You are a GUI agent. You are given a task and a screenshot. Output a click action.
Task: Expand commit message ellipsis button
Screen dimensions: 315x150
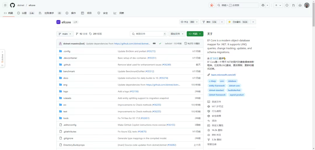coord(154,44)
